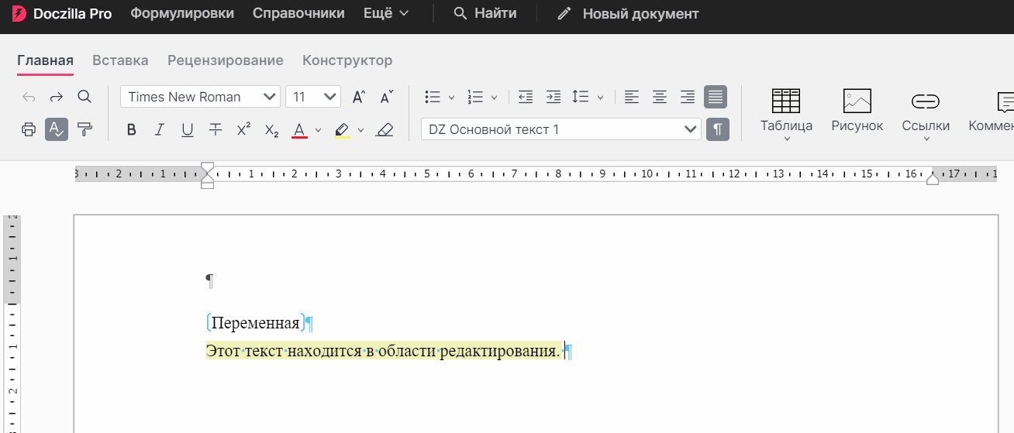Open the Формулировки menu
Viewport: 1014px width, 433px height.
[182, 14]
